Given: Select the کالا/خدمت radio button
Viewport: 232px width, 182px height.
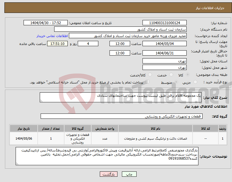Looking at the screenshot, I should pyautogui.click(x=150, y=75).
